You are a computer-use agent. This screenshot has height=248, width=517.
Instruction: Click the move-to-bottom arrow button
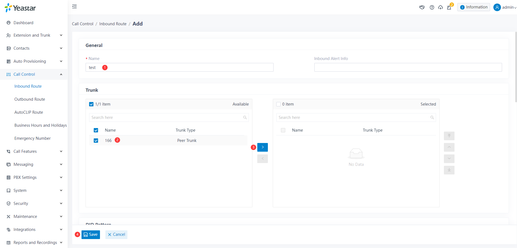449,170
